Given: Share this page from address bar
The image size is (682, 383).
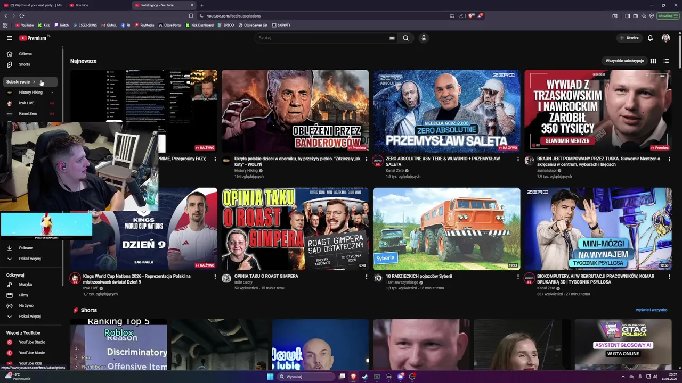Looking at the screenshot, I should (460, 16).
